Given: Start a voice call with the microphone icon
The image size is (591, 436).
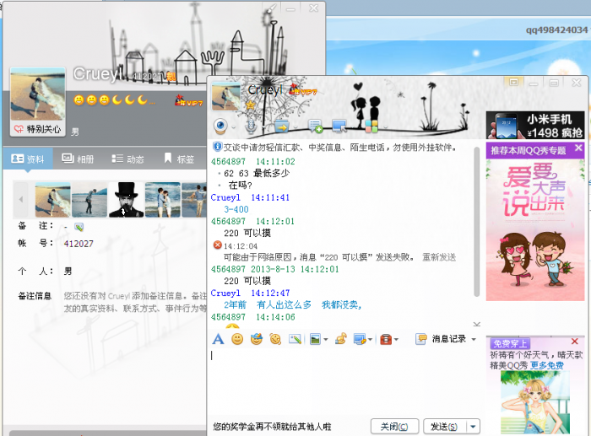Looking at the screenshot, I should pos(251,126).
